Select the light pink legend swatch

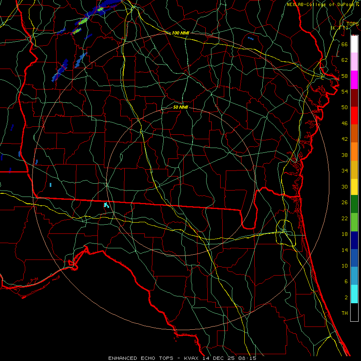(354, 62)
